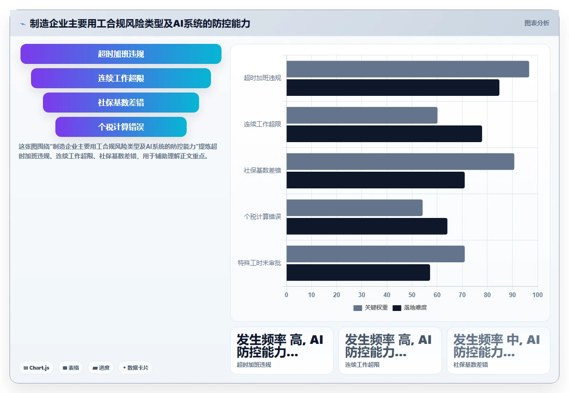Screen dimensions: 569x393
Task: Select the 连续工作超限 funnel stage
Action: [x=121, y=78]
